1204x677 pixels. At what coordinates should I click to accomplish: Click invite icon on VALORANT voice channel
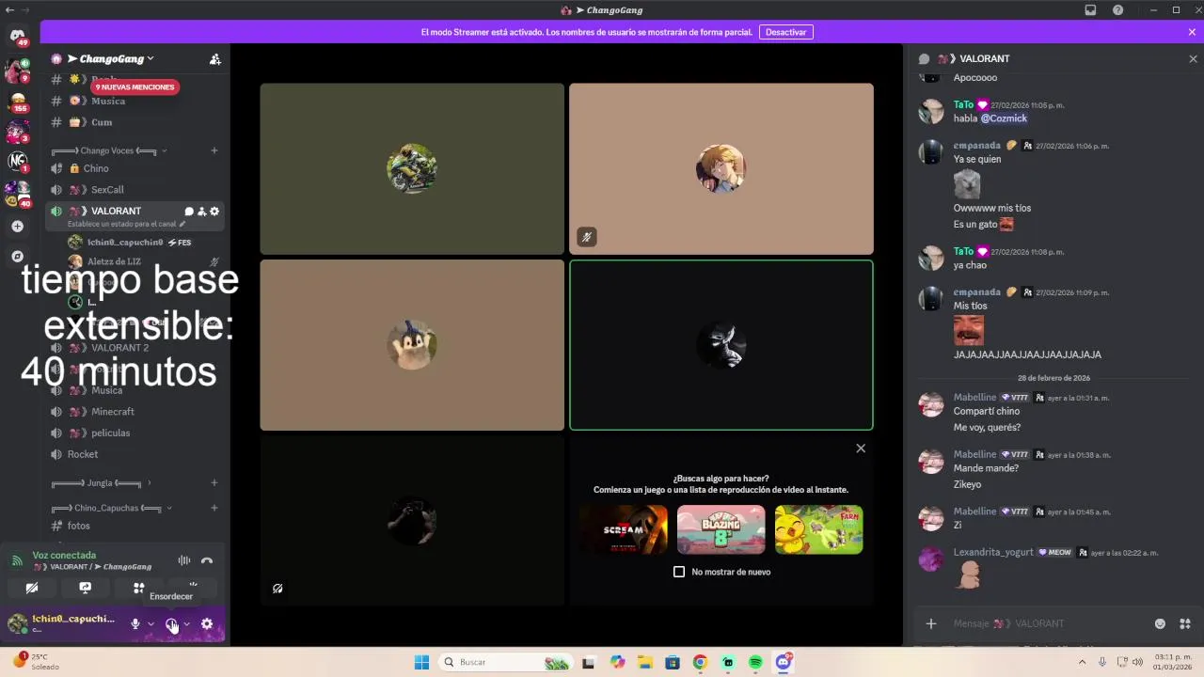pos(201,212)
